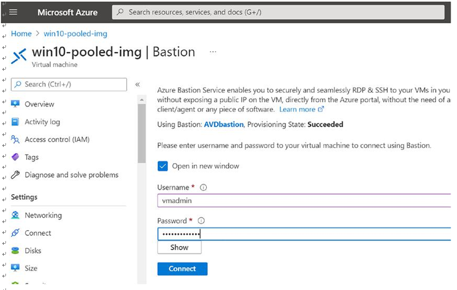Open the AVDbastion link
This screenshot has height=290, width=457.
click(x=224, y=125)
